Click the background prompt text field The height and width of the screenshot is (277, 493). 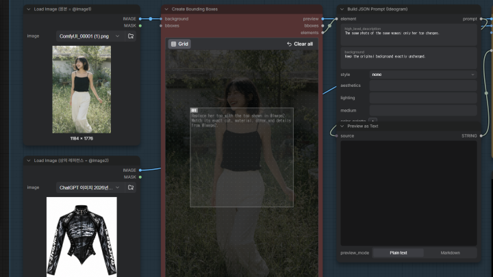[409, 58]
